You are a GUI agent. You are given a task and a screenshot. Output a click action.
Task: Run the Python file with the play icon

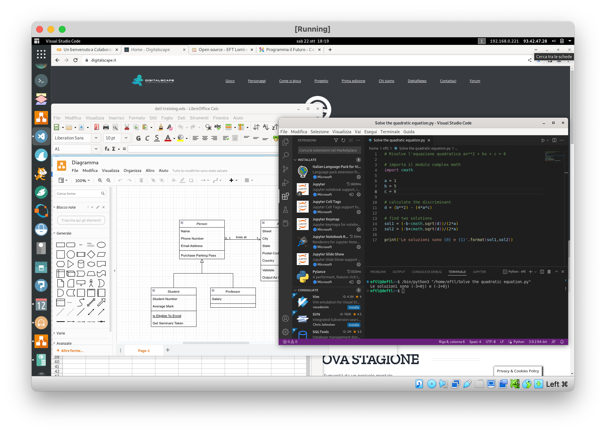(543, 140)
